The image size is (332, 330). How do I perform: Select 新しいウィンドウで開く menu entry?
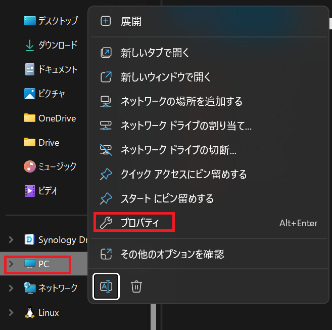click(209, 77)
